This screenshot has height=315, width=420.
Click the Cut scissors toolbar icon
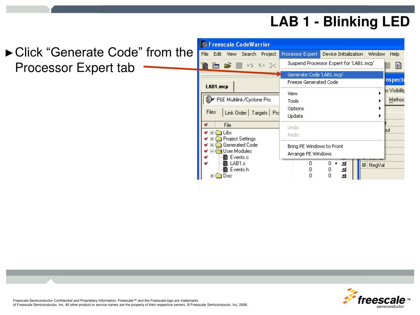(x=273, y=66)
